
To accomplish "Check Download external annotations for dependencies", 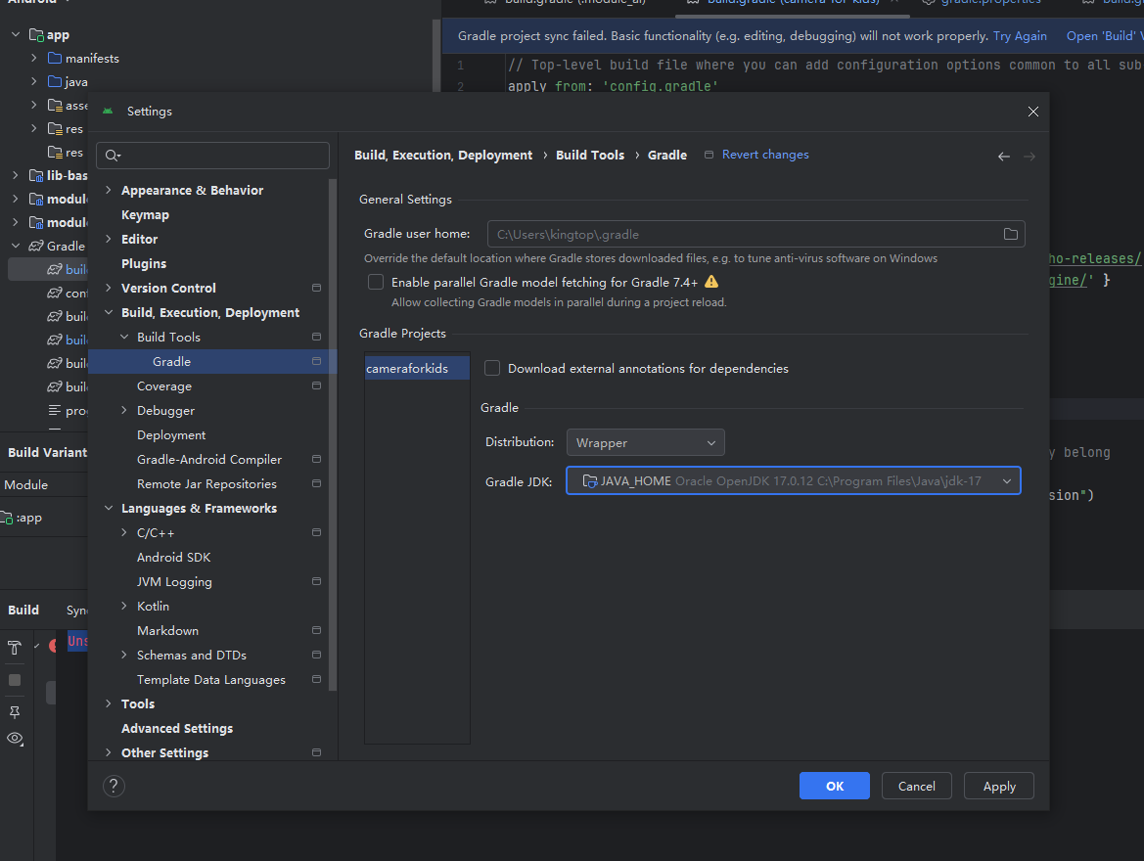I will [491, 368].
